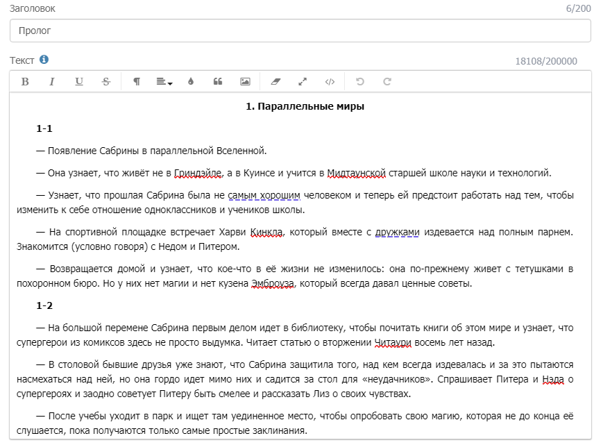Clear formatting with the eraser tool

275,81
